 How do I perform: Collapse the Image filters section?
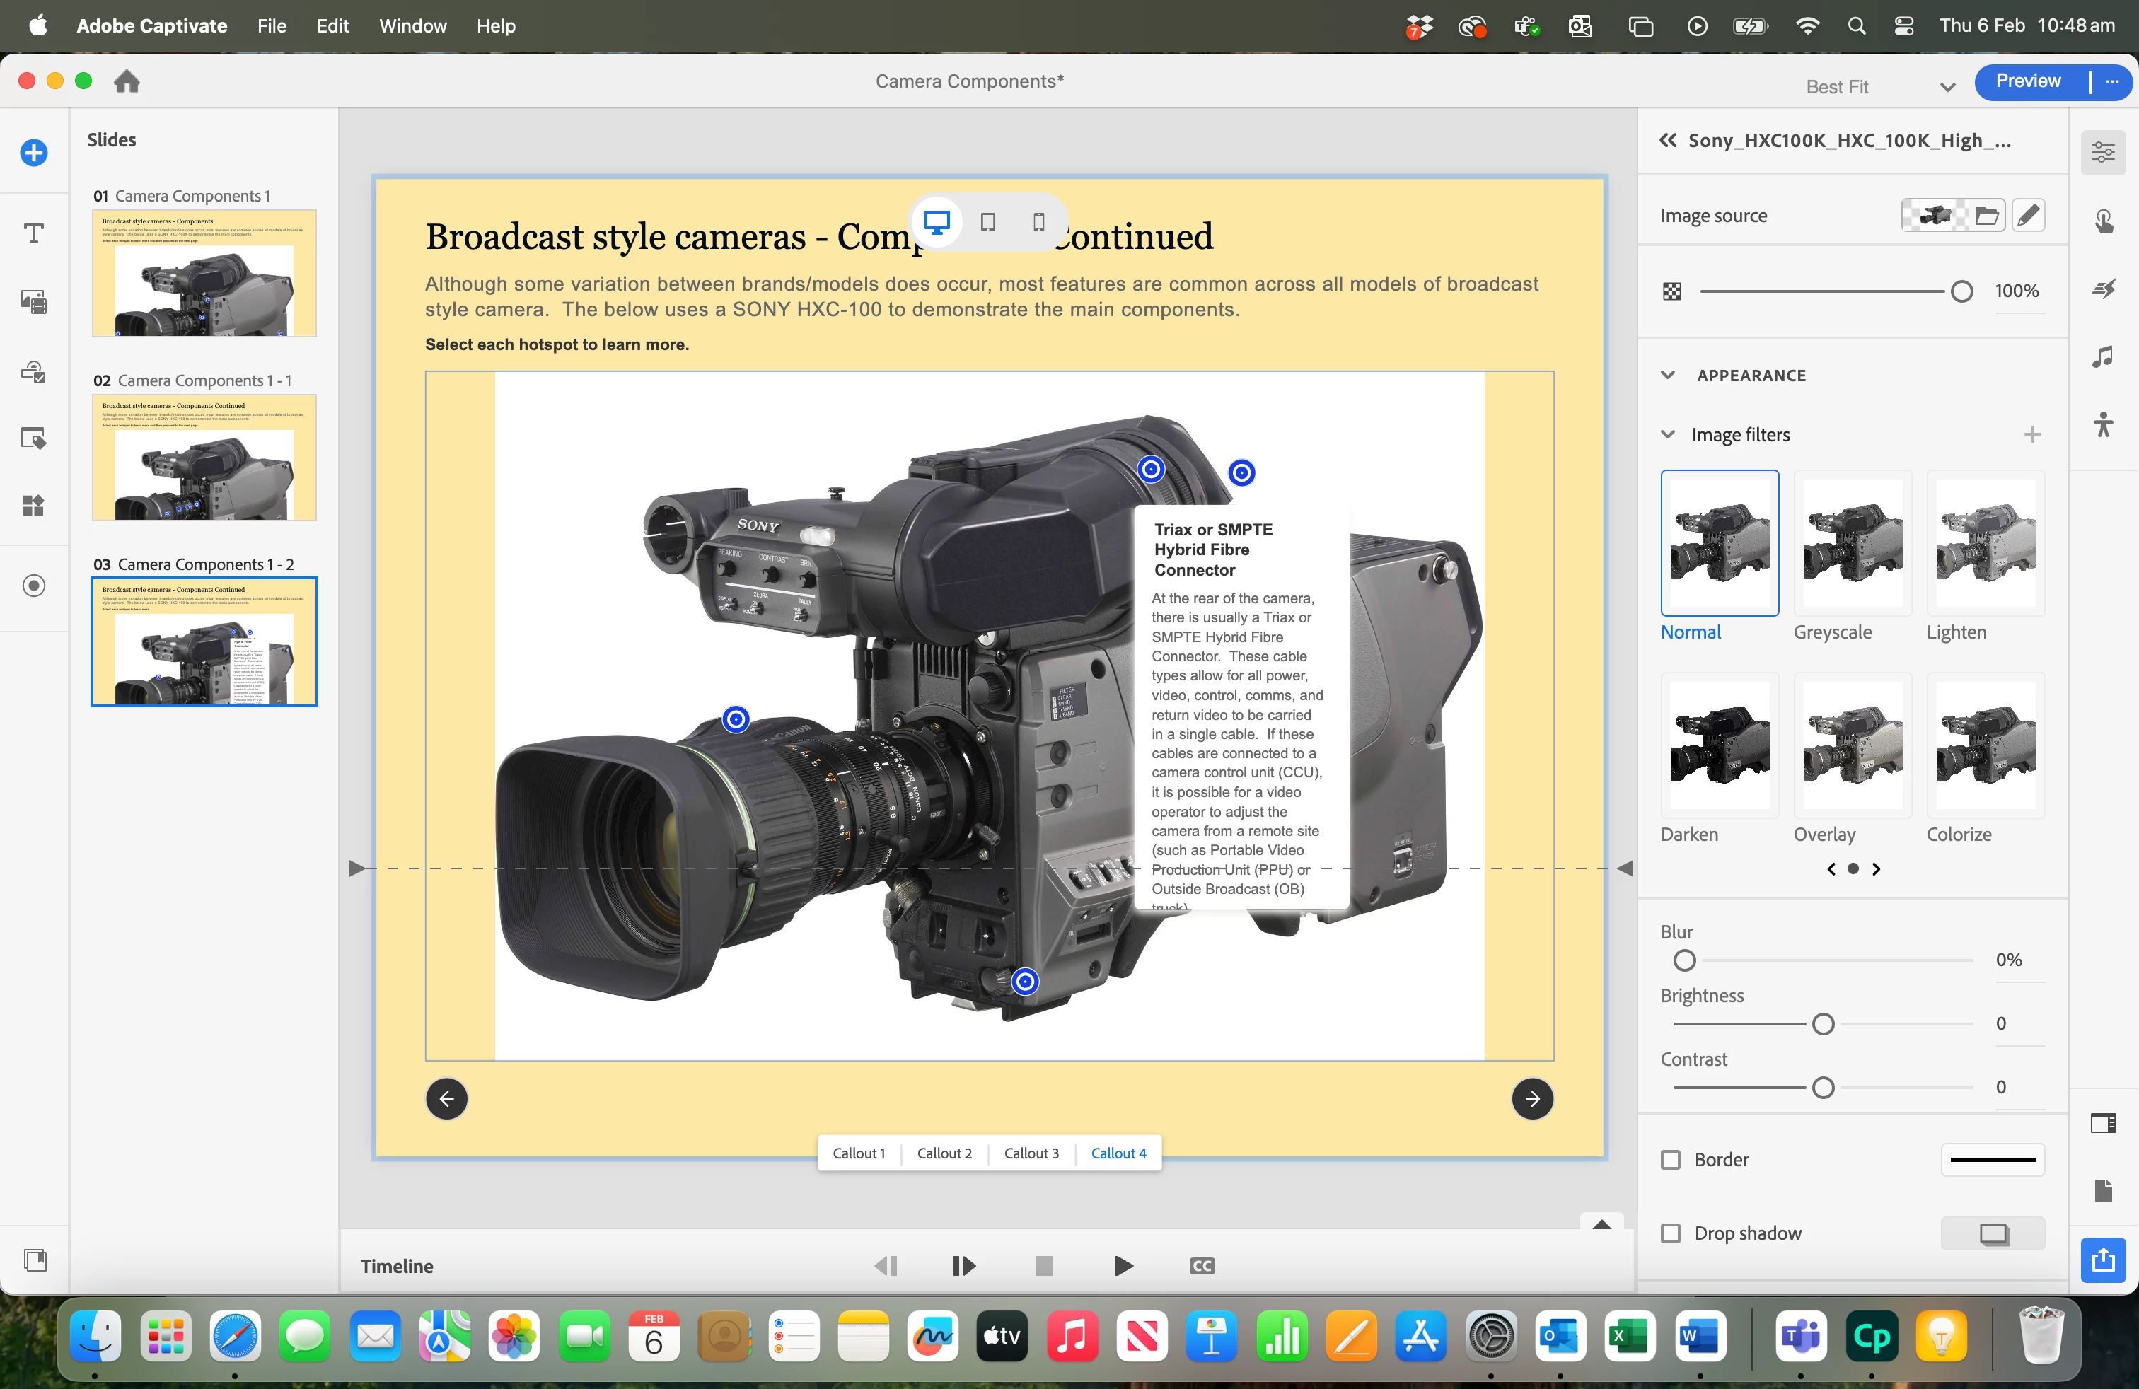(1668, 435)
